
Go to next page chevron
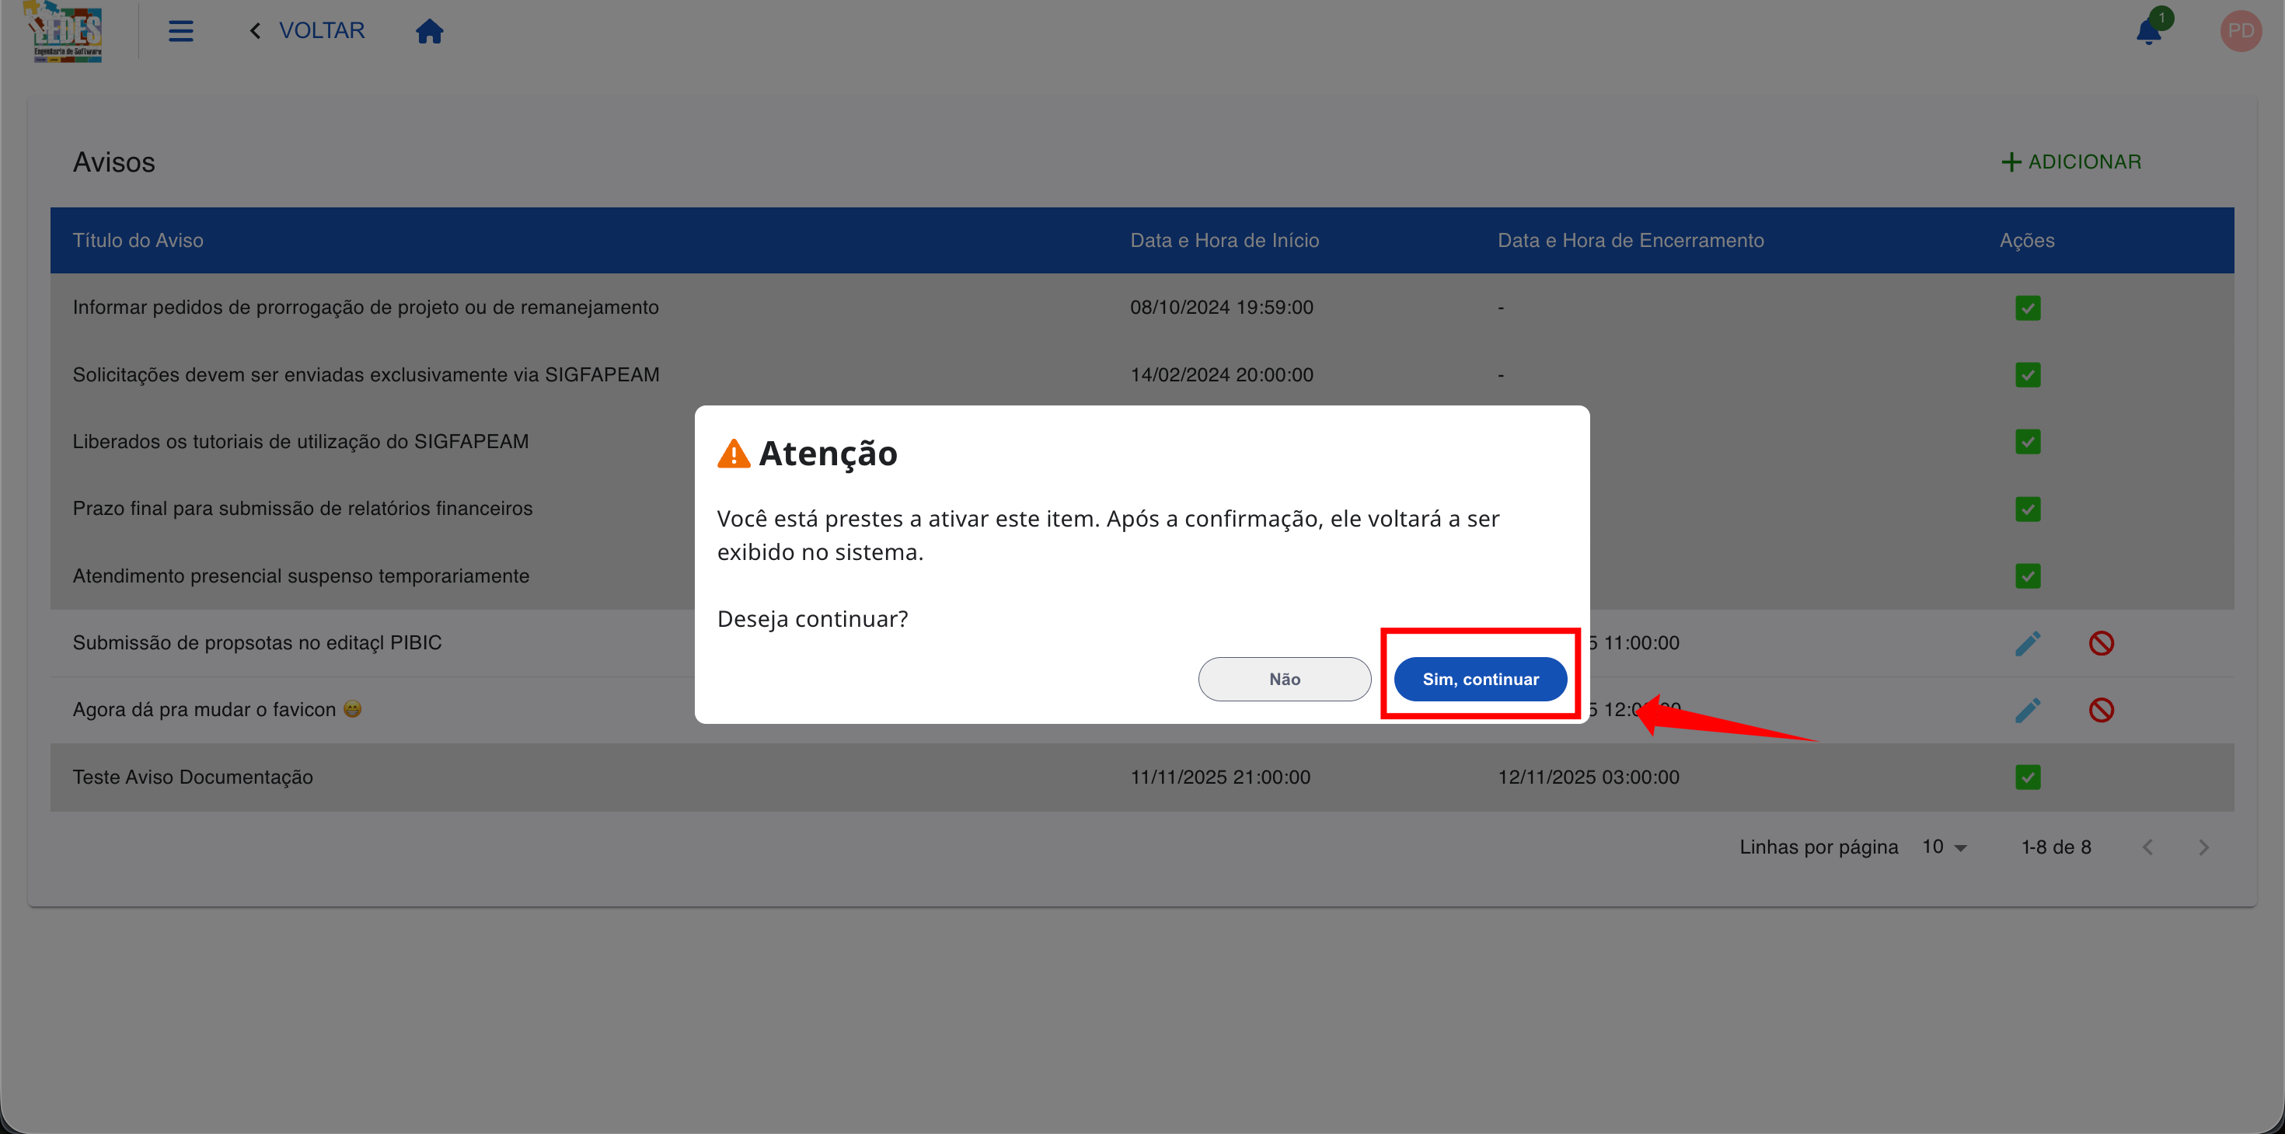[2203, 847]
